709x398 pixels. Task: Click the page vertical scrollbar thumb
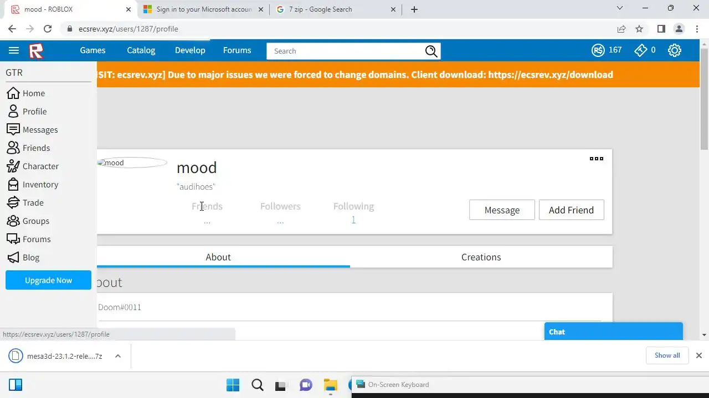pyautogui.click(x=704, y=99)
